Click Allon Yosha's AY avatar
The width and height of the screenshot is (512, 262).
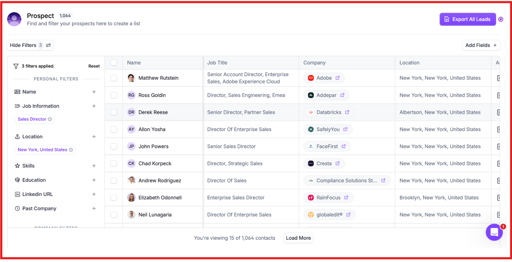click(x=131, y=130)
